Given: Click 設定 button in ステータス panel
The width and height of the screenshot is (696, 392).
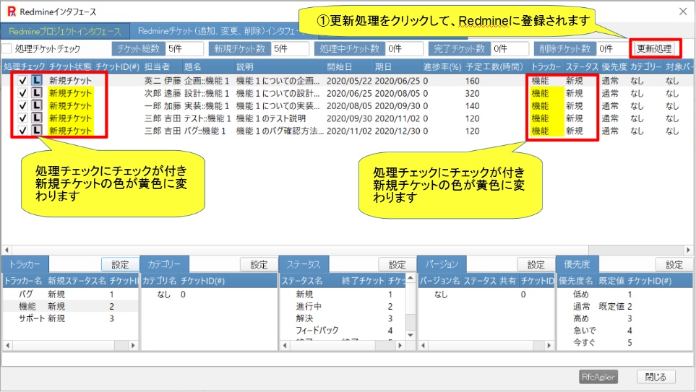Looking at the screenshot, I should [398, 265].
